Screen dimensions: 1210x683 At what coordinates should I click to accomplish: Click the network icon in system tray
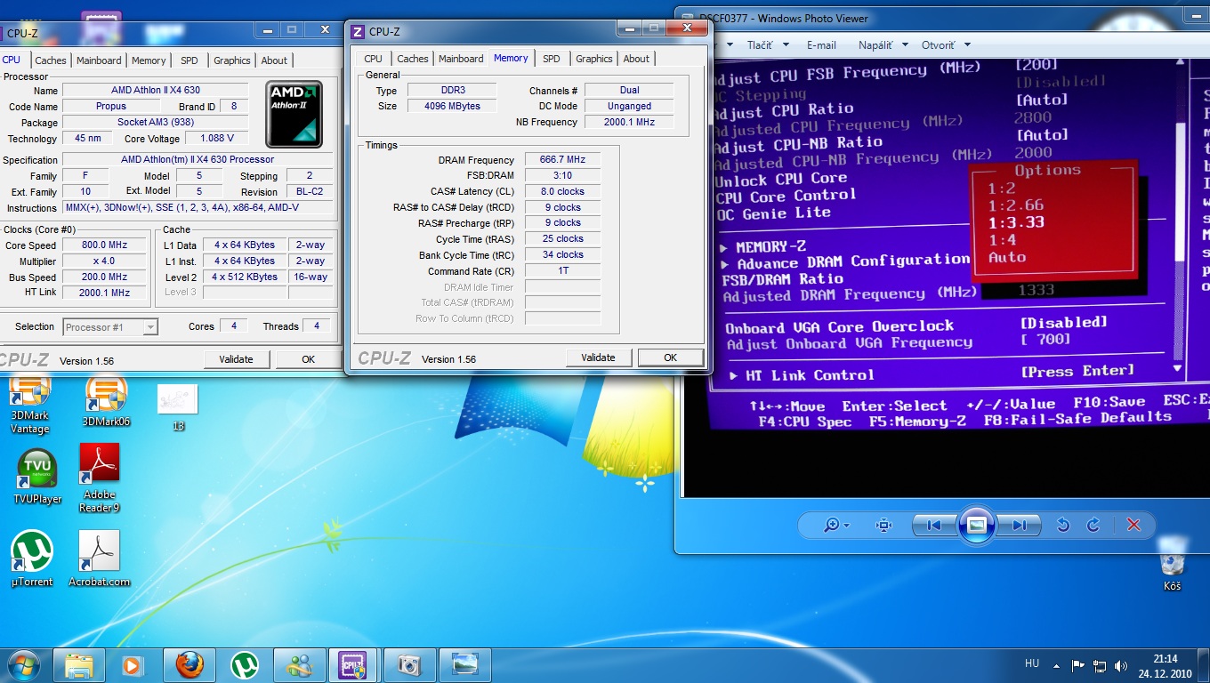(1099, 665)
